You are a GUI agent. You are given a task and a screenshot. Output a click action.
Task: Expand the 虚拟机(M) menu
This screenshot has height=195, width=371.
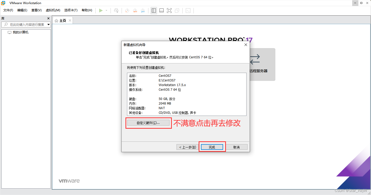click(53, 10)
